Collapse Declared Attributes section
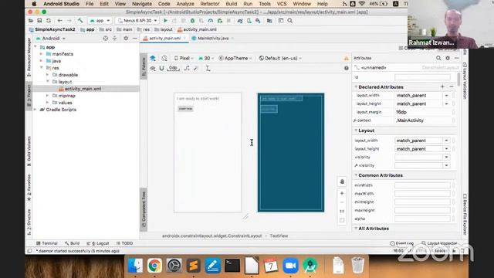 point(356,86)
